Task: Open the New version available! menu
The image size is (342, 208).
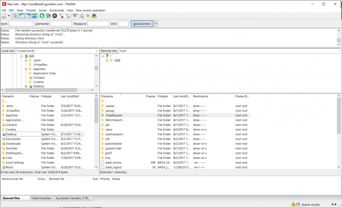Action: point(91,10)
